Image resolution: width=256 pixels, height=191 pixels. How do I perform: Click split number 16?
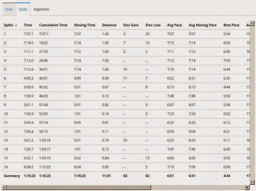6,167
